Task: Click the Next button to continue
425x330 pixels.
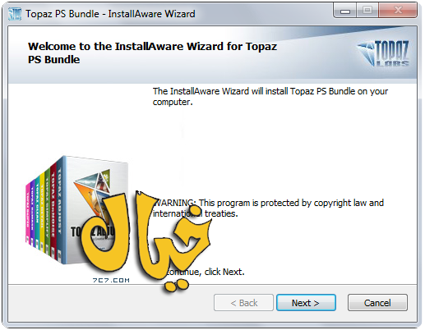Action: point(306,303)
